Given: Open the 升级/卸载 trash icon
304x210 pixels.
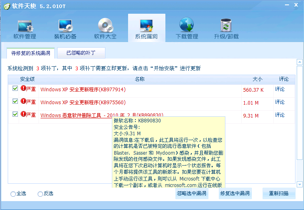Looking at the screenshot, I should [x=226, y=29].
